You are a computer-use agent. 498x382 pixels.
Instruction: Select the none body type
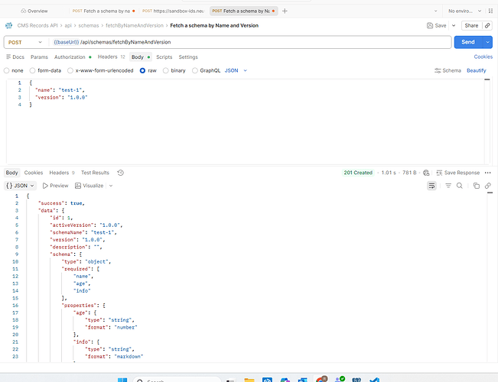(x=6, y=70)
